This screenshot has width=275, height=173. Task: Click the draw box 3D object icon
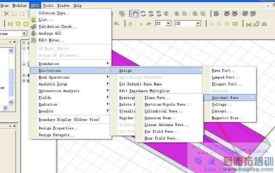tap(130, 24)
